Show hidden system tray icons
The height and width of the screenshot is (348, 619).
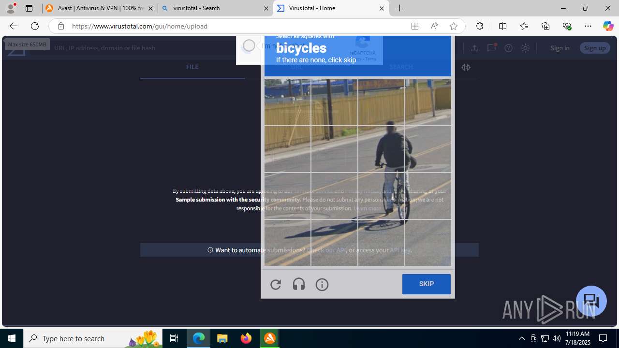point(521,338)
